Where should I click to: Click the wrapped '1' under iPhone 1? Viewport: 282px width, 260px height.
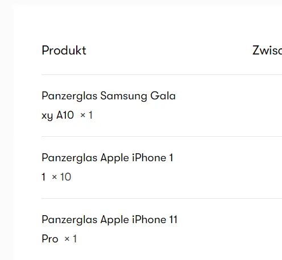coord(43,177)
